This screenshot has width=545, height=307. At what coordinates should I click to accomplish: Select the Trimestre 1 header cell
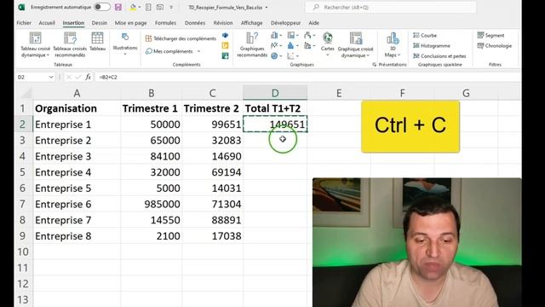tap(152, 108)
